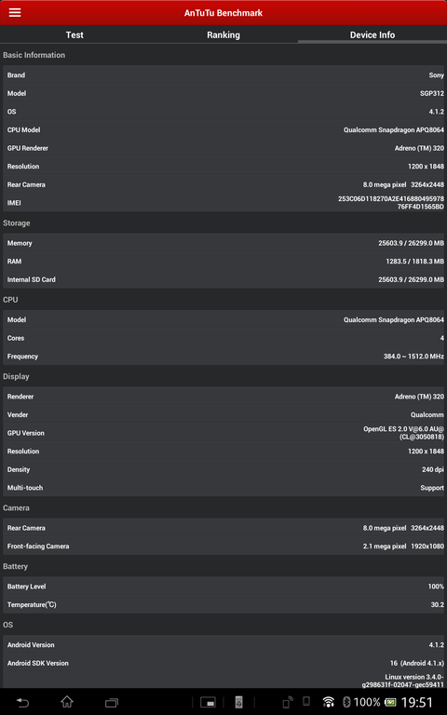The width and height of the screenshot is (447, 715).
Task: Tap the 19:51 clock in status bar
Action: pos(417,702)
